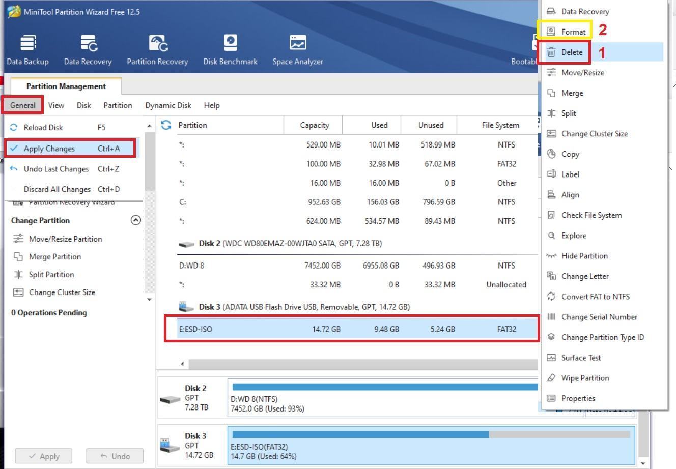The height and width of the screenshot is (469, 676).
Task: Click Split Partition in left panel
Action: pos(51,274)
